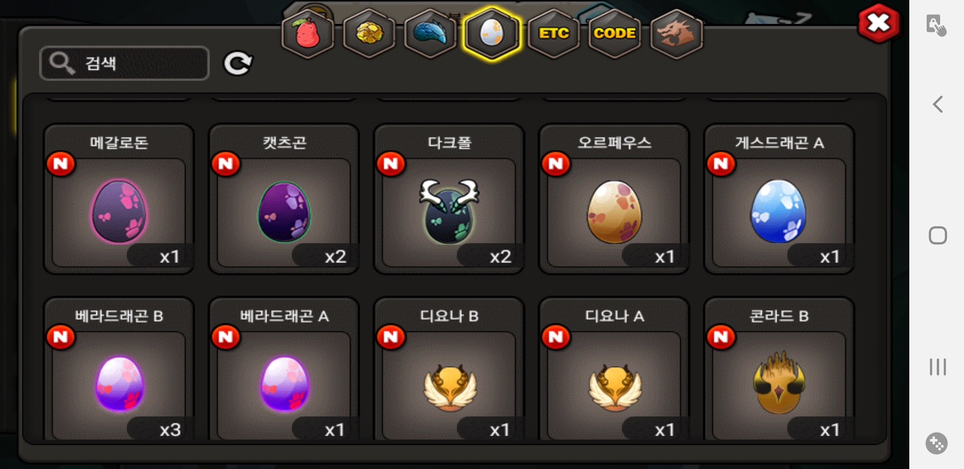Choose the winged 디오나 A egg
This screenshot has height=469, width=964.
pos(614,369)
